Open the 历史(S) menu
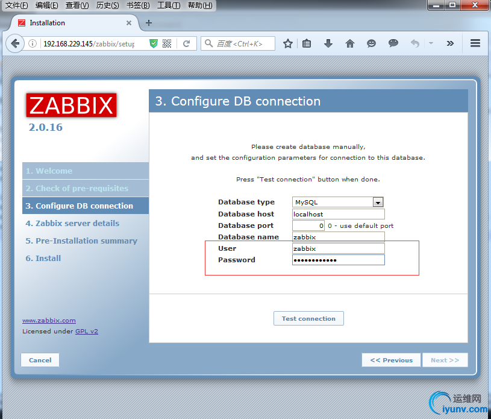491x419 pixels. pos(107,5)
